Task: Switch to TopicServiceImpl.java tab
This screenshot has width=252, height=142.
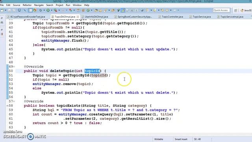Action: point(230,17)
